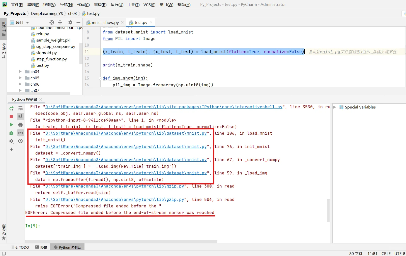The width and height of the screenshot is (406, 256).
Task: Open console history clock icon
Action: point(20,141)
